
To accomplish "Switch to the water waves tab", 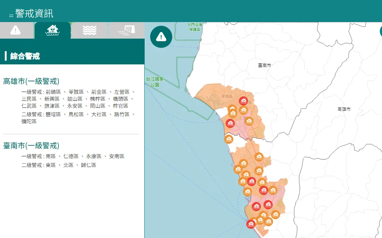I will coord(89,31).
